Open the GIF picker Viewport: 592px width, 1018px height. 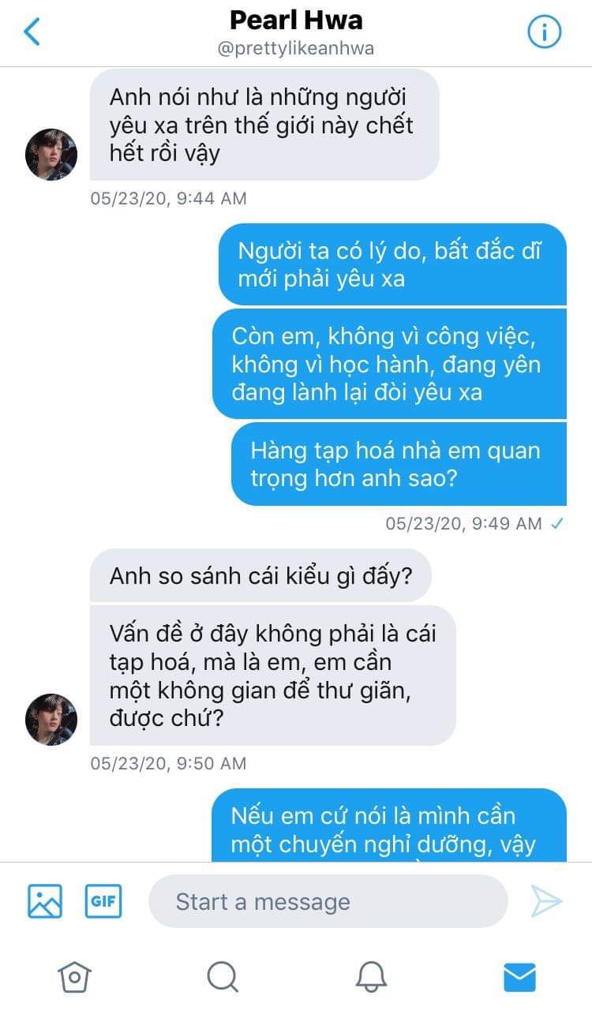pyautogui.click(x=103, y=901)
